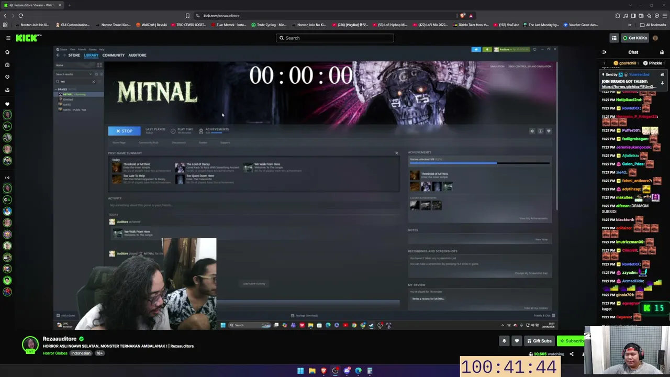
Task: Open the Kick home sidebar icon
Action: click(x=7, y=52)
